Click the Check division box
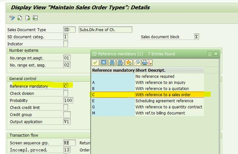Image resolution: width=238 pixels, height=154 pixels. [66, 93]
